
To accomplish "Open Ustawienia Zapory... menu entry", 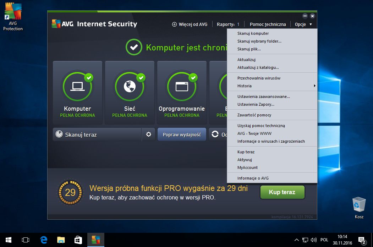I will pos(272,104).
